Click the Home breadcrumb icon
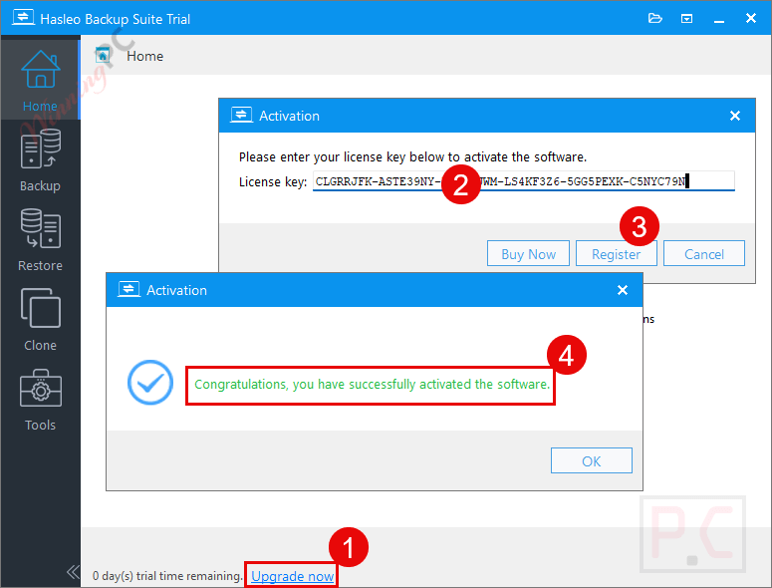The image size is (772, 588). pyautogui.click(x=103, y=56)
